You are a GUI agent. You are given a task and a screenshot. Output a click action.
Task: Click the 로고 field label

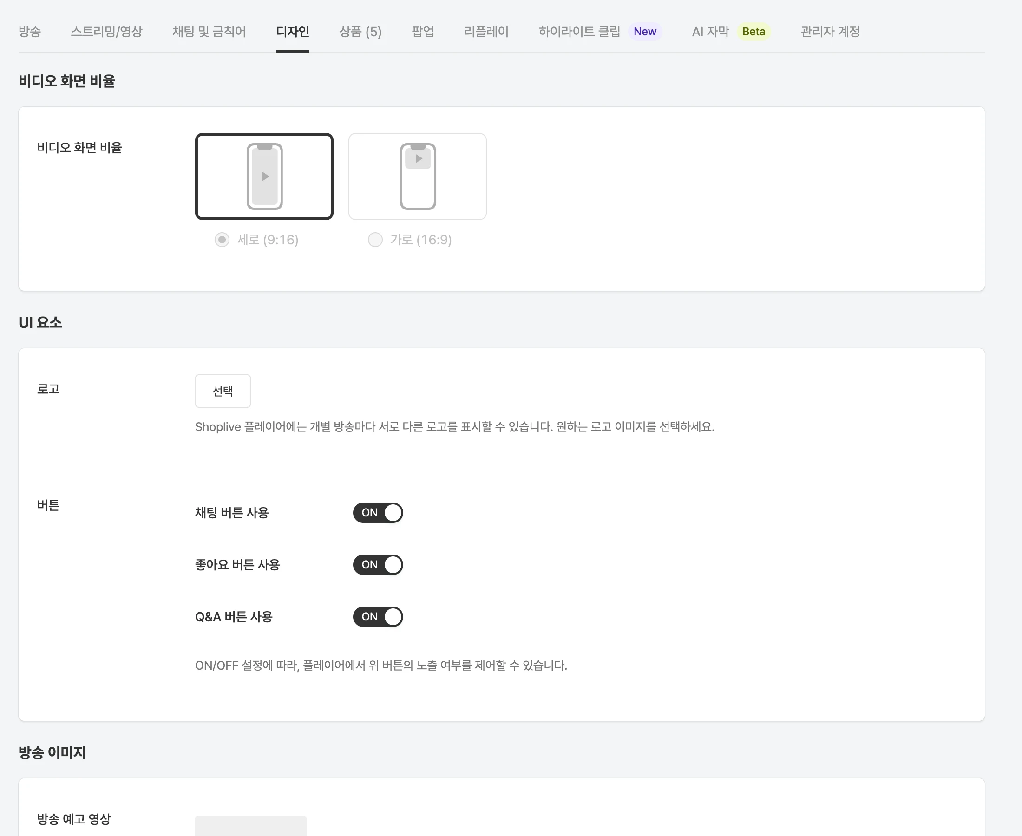pyautogui.click(x=48, y=389)
